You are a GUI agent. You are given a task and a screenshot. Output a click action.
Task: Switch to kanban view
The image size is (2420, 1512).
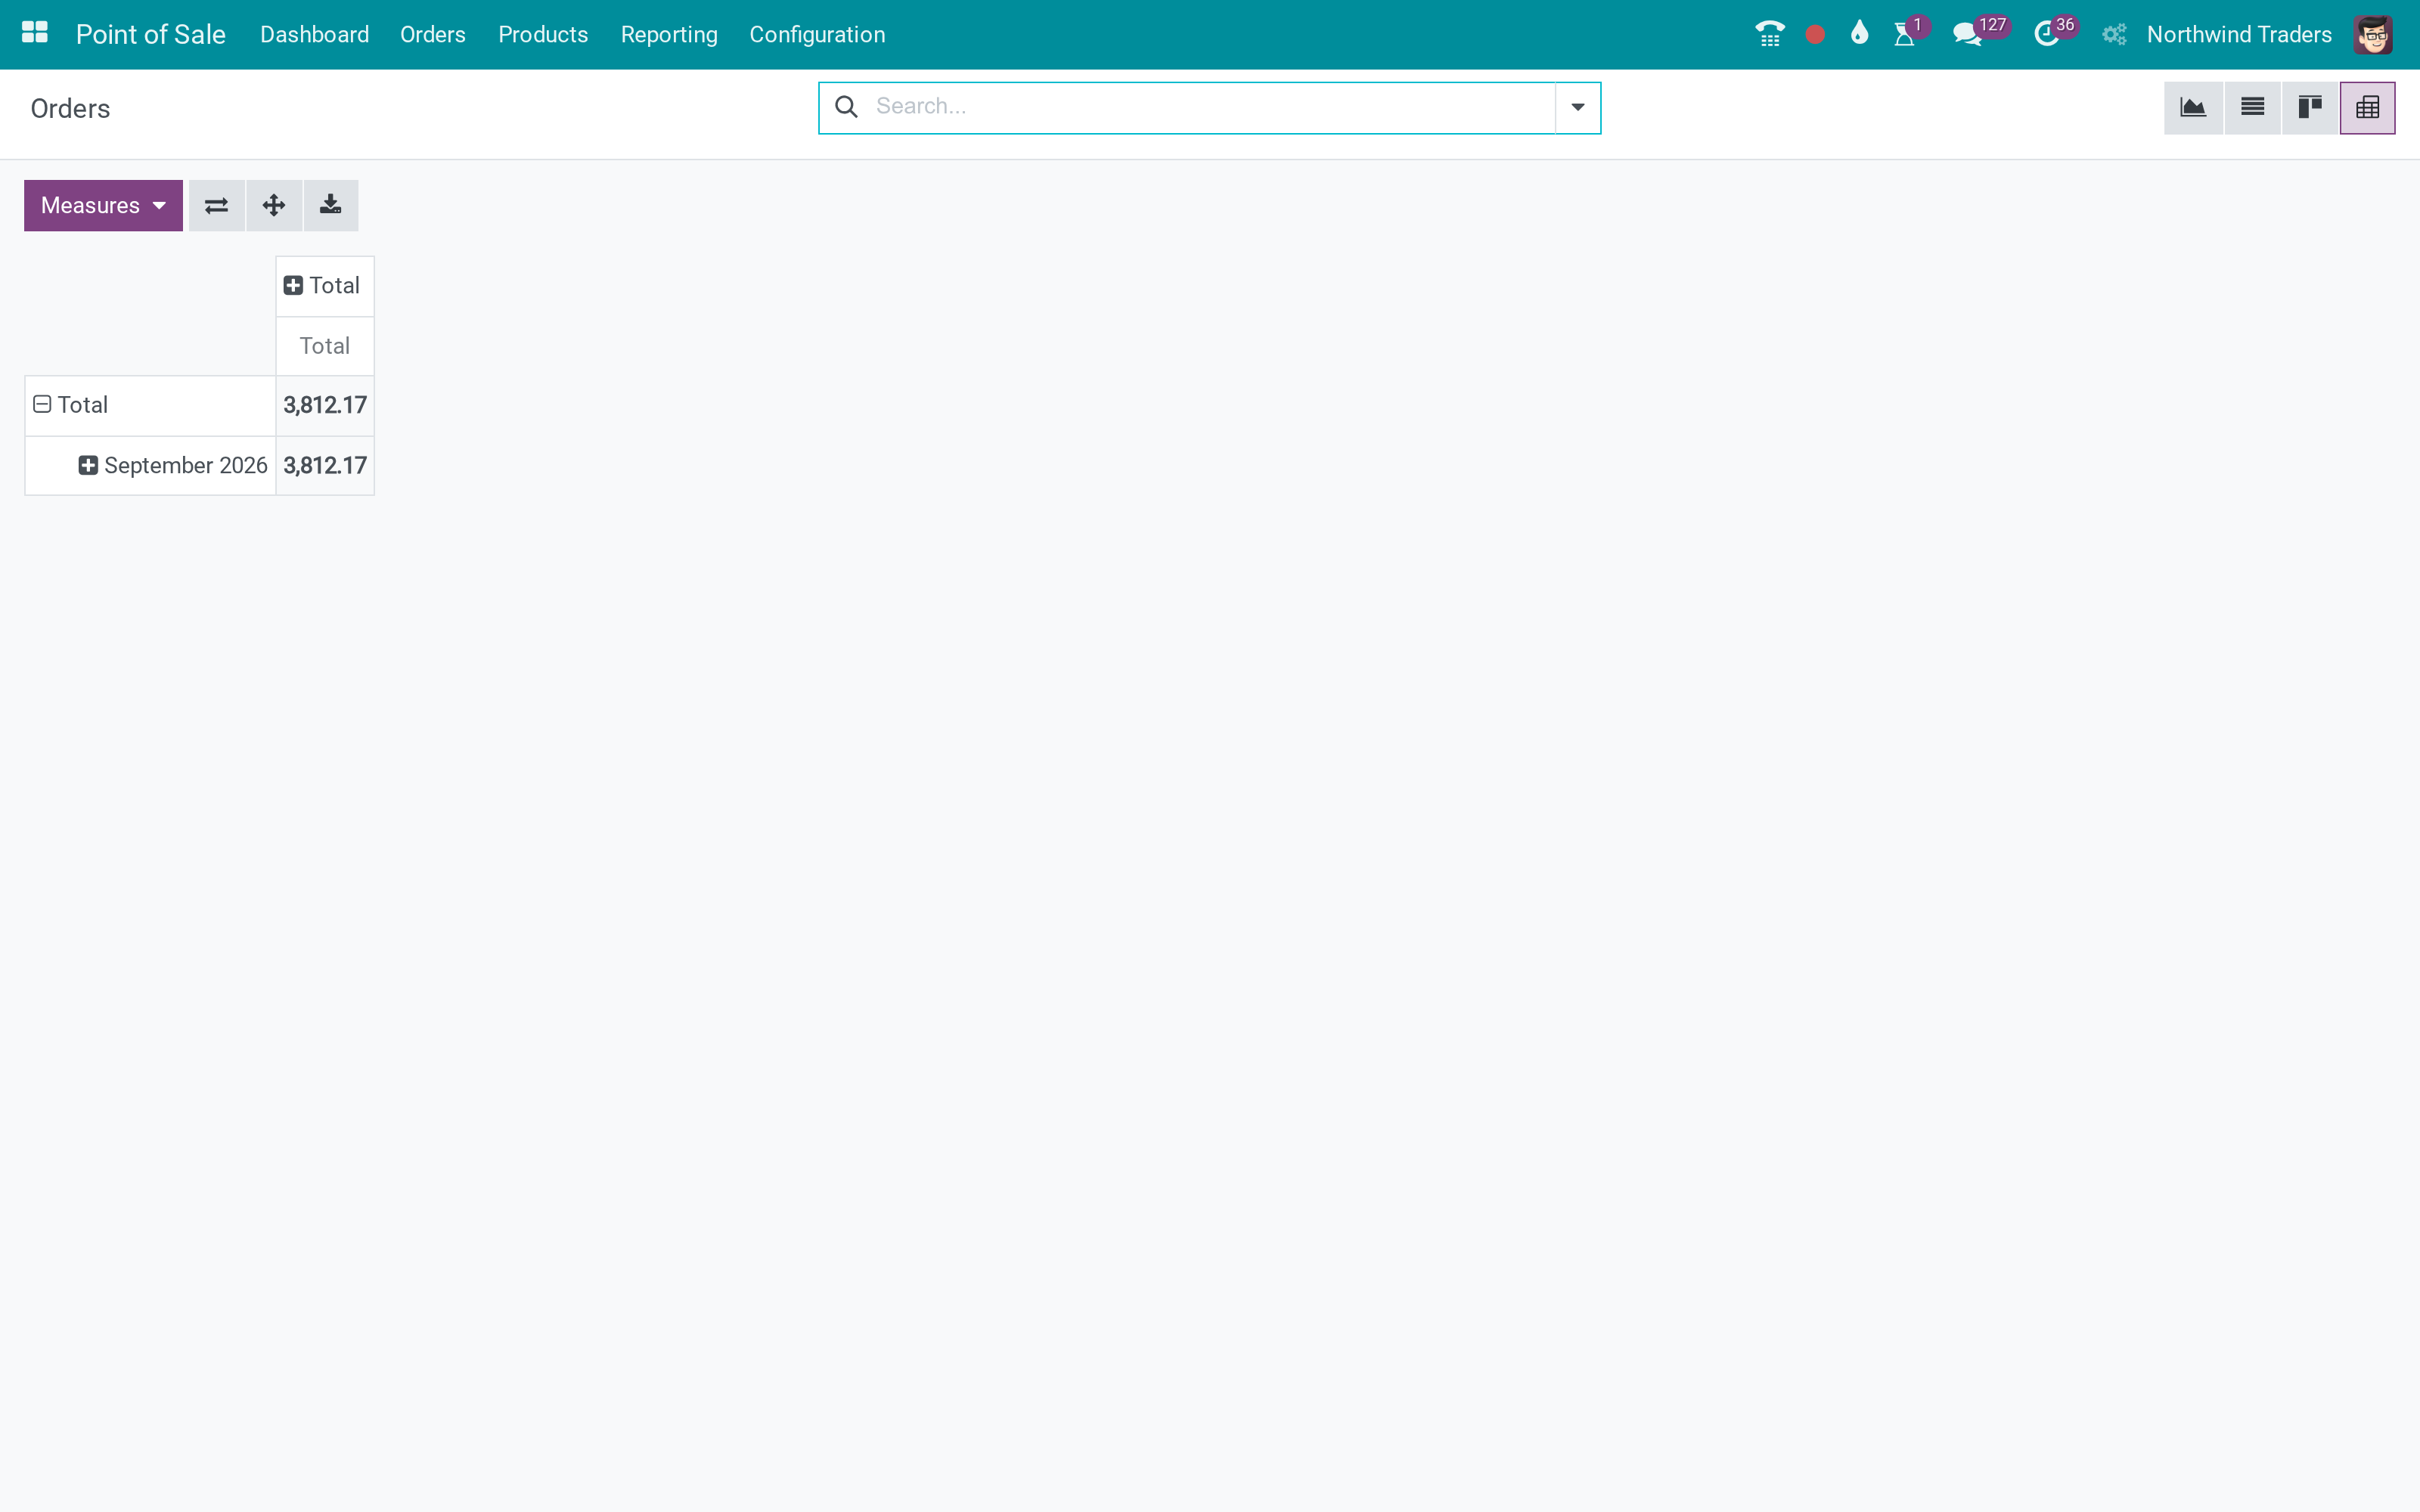click(x=2310, y=108)
